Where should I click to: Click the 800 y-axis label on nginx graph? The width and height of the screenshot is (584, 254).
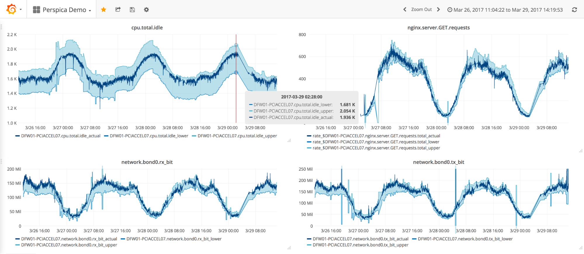tap(302, 34)
